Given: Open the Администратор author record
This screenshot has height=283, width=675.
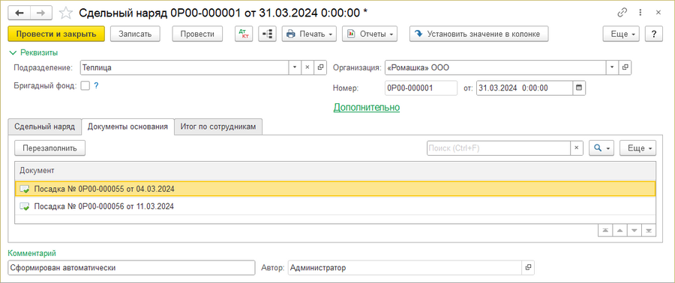Looking at the screenshot, I should tap(528, 267).
